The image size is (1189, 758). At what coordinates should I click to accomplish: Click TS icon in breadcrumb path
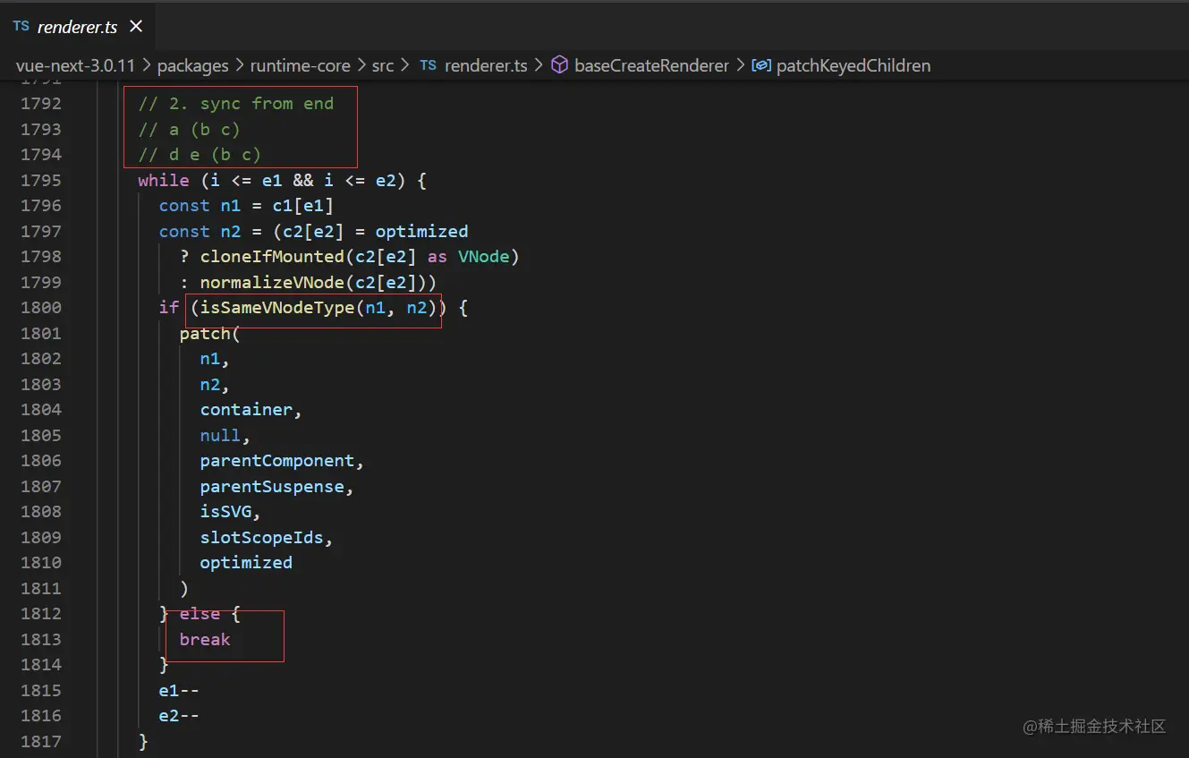coord(428,65)
